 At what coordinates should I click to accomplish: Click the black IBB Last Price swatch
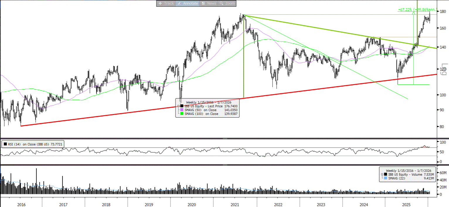point(182,106)
